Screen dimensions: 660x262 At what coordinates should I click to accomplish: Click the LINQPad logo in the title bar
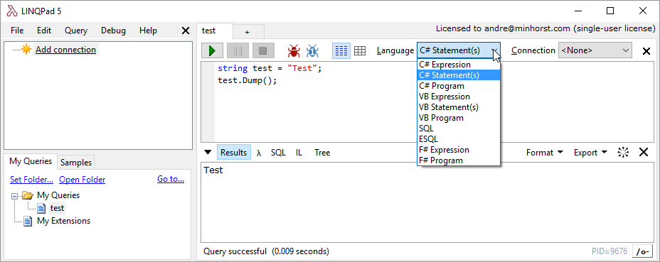[11, 11]
